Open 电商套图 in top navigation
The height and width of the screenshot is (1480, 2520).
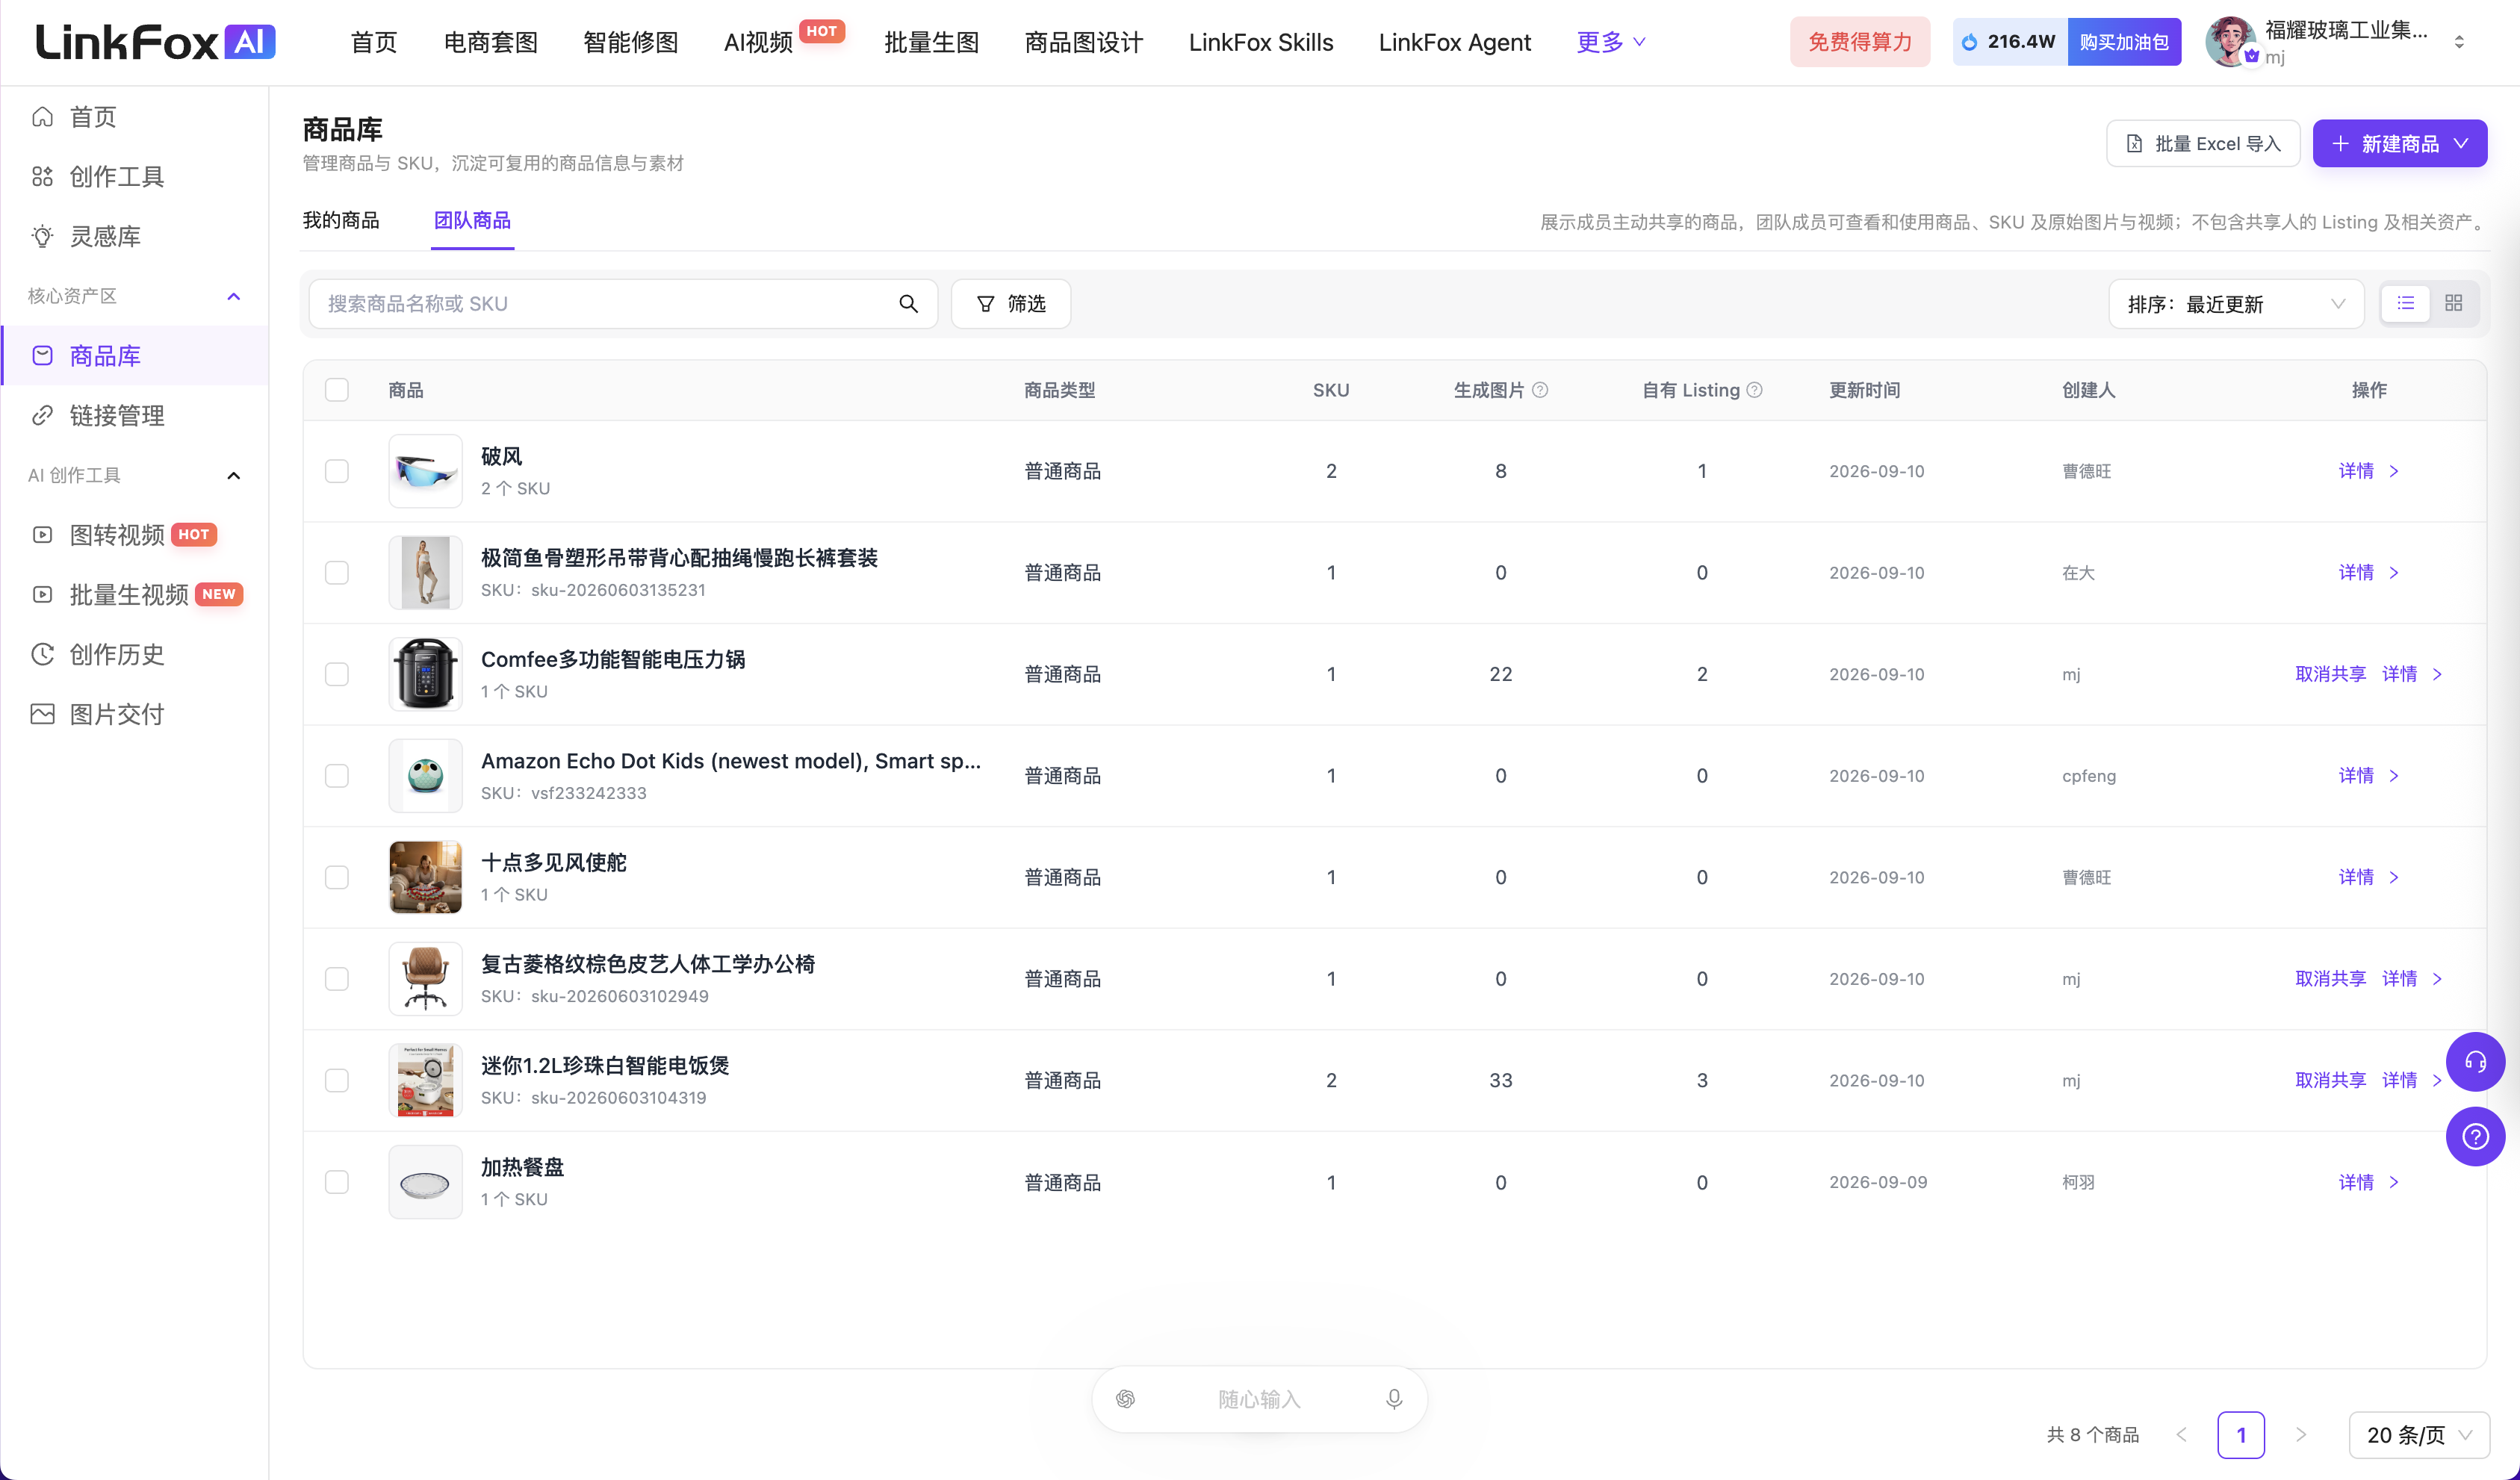491,42
